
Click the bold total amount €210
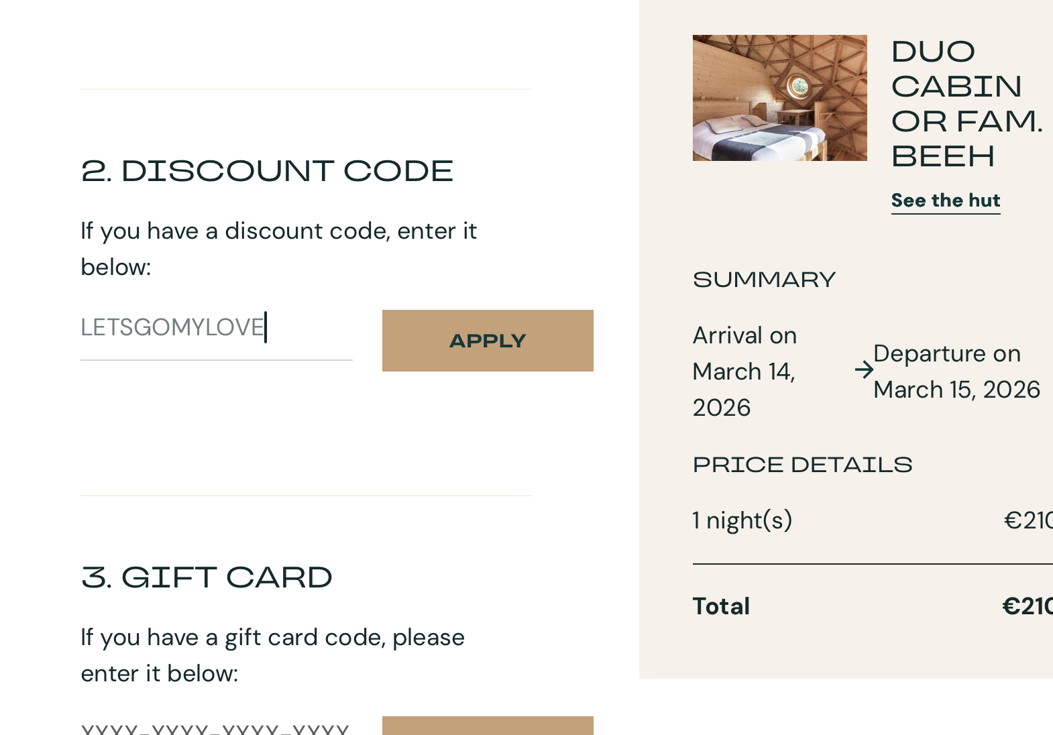pyautogui.click(x=1027, y=606)
